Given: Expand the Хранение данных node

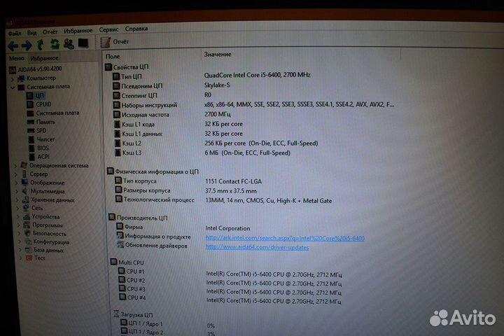Looking at the screenshot, I should [17, 199].
